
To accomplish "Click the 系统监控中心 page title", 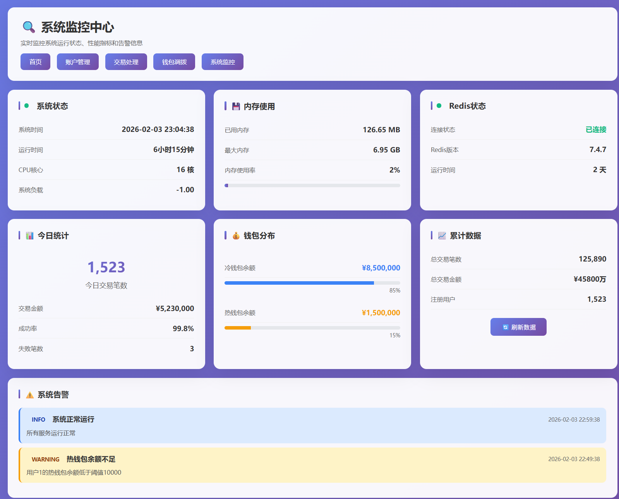I will pyautogui.click(x=77, y=27).
